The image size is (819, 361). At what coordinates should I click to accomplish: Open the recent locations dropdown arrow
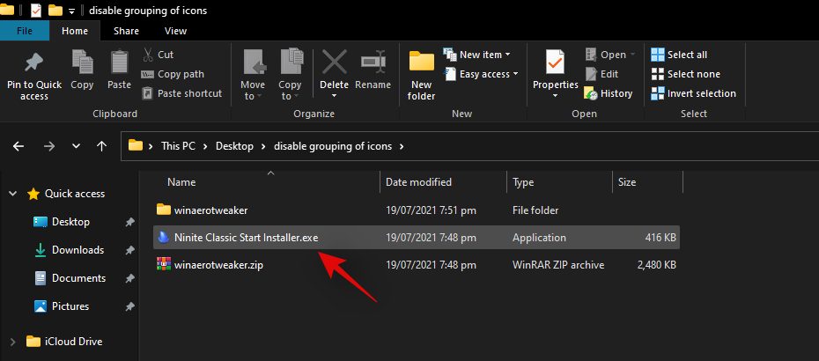76,146
